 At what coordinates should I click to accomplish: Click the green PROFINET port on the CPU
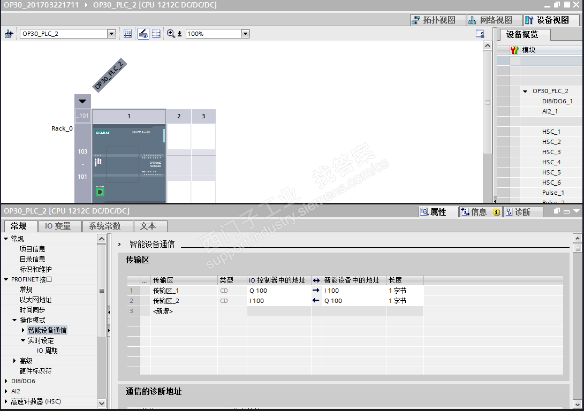pyautogui.click(x=100, y=192)
